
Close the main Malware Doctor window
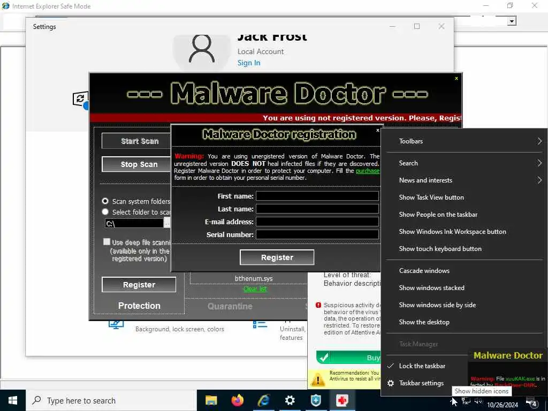[x=456, y=78]
